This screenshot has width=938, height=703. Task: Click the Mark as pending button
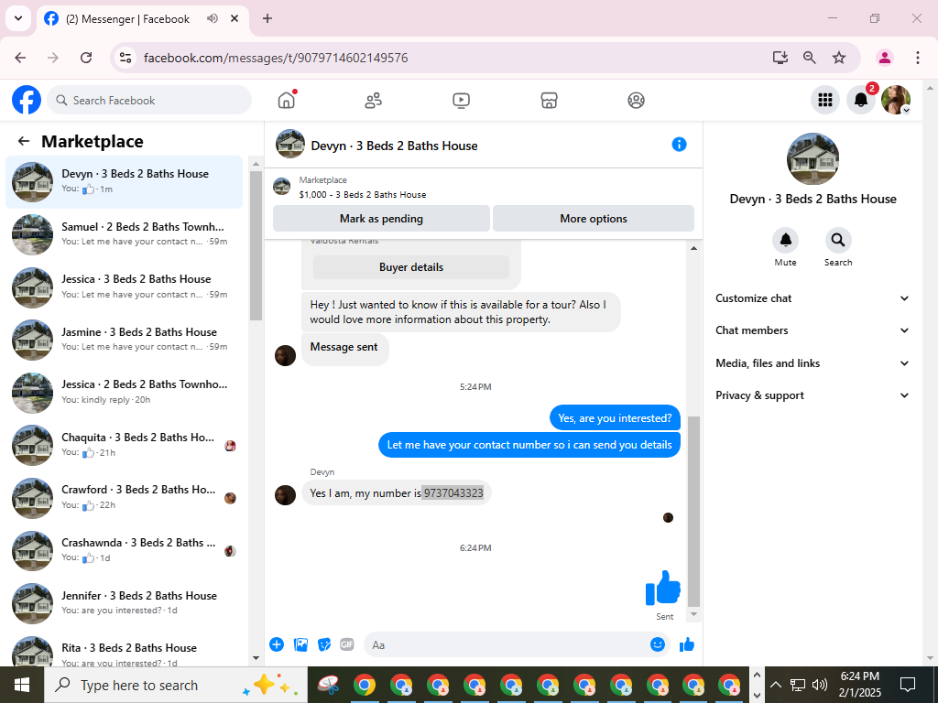tap(381, 218)
